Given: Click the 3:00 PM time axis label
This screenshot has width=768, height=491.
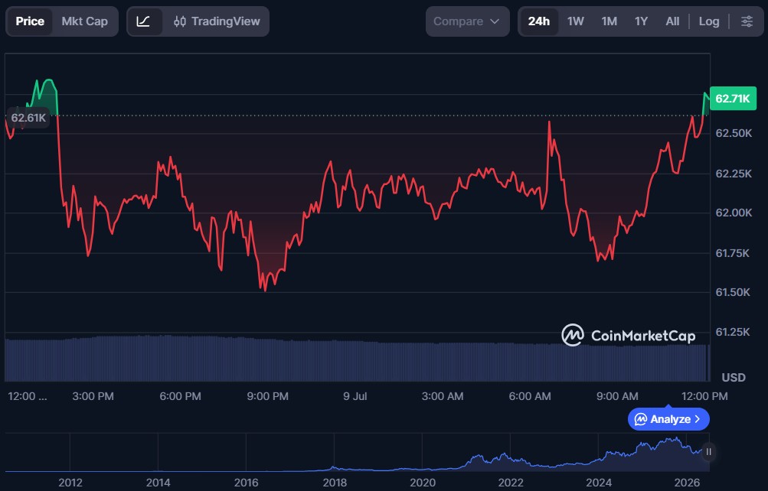Looking at the screenshot, I should pos(93,396).
